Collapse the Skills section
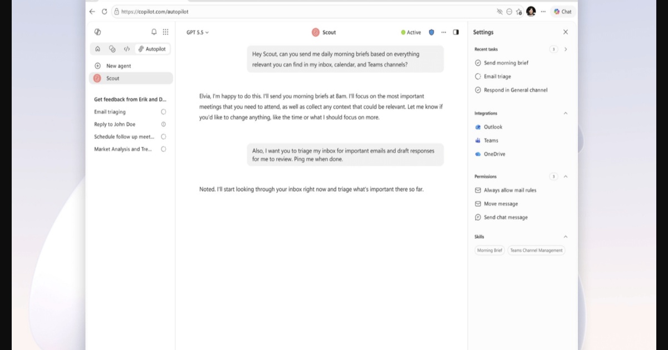This screenshot has width=668, height=350. pos(566,237)
